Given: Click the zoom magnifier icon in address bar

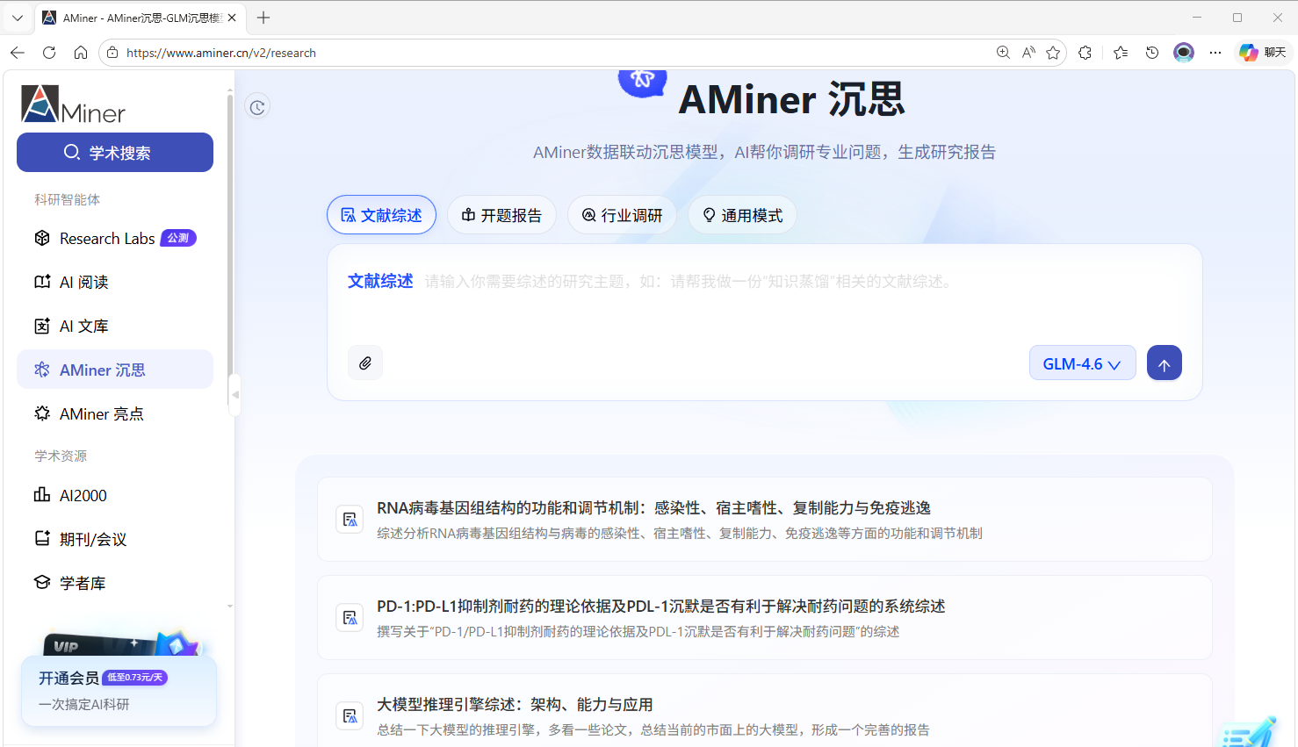Looking at the screenshot, I should click(x=1003, y=53).
